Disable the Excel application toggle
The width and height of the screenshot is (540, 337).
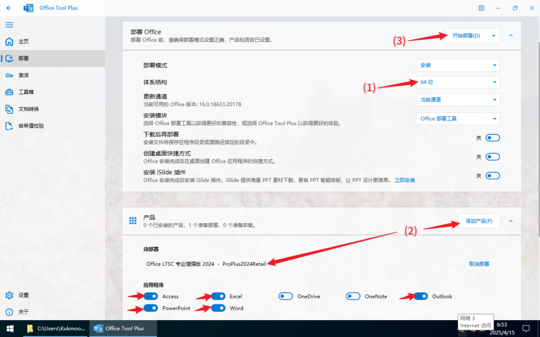pyautogui.click(x=218, y=296)
